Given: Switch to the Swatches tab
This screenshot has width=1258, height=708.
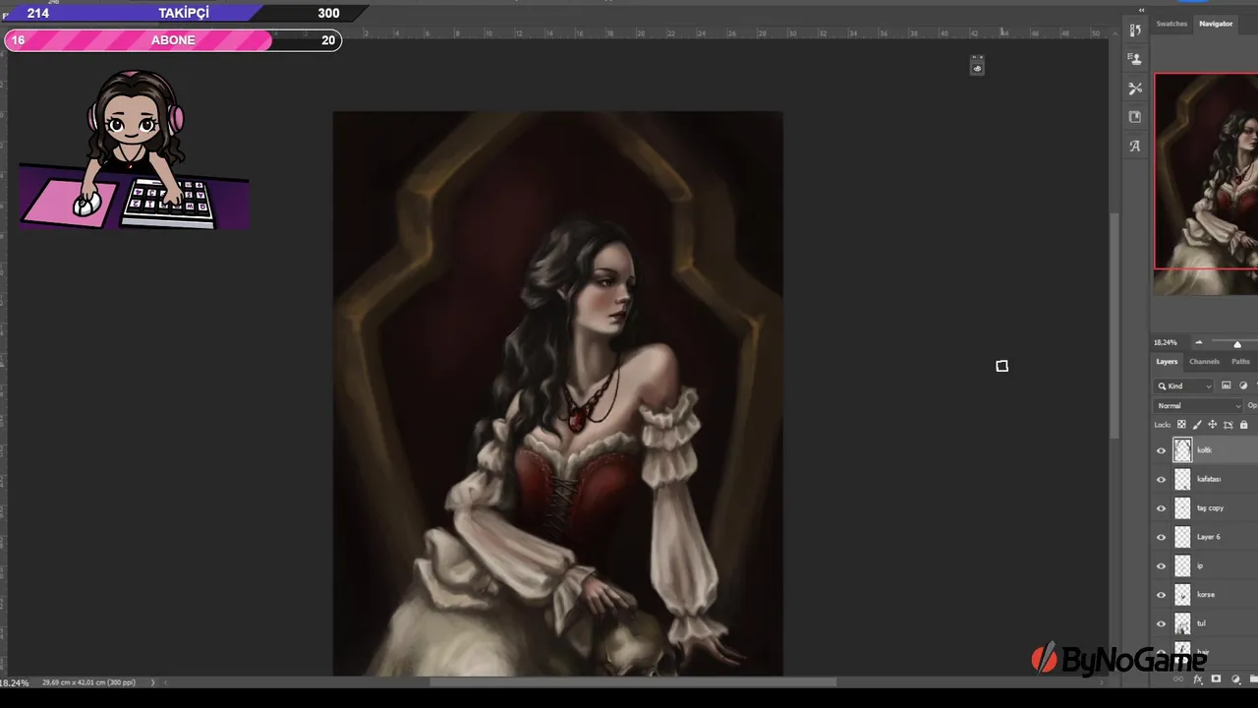Looking at the screenshot, I should [1172, 24].
